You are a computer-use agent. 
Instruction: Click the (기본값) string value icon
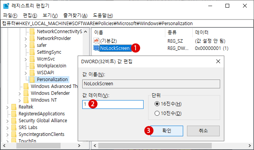click(x=96, y=40)
